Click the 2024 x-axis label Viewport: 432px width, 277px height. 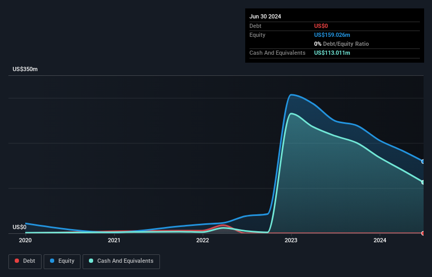pos(380,240)
